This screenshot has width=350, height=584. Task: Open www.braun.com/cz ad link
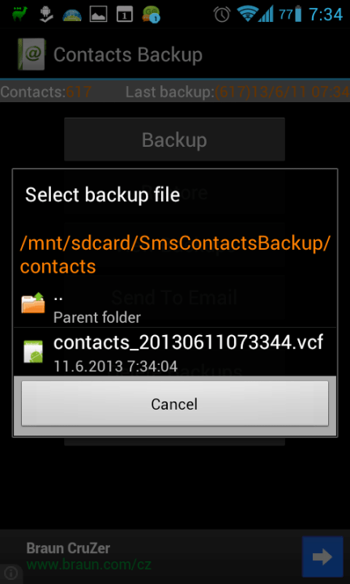point(89,565)
